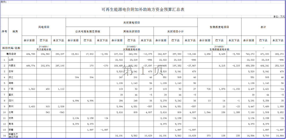Viewport: 286px width, 139px height.
Task: Click the 广西 row label
Action: pos(15,89)
